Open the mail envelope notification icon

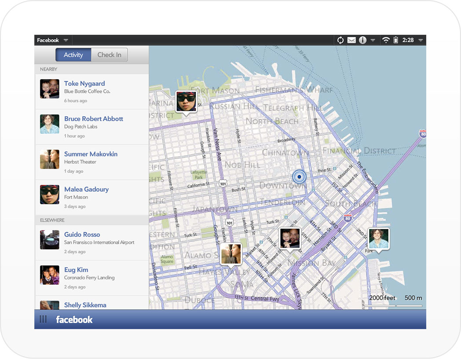tap(351, 40)
